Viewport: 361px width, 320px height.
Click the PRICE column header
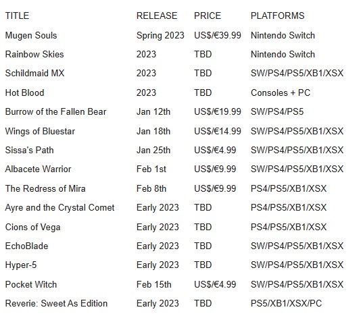(208, 16)
